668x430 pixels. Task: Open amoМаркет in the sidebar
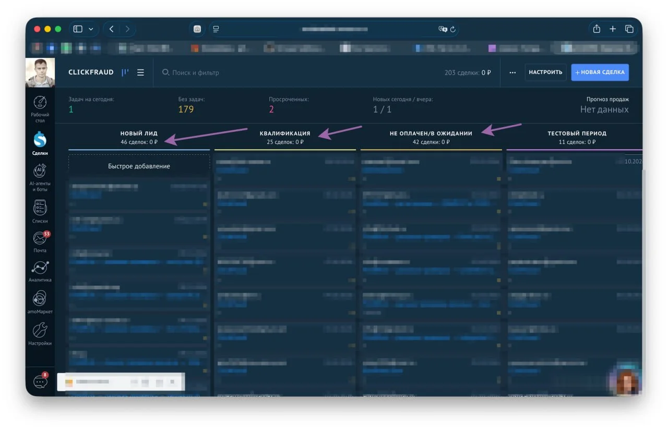(40, 302)
